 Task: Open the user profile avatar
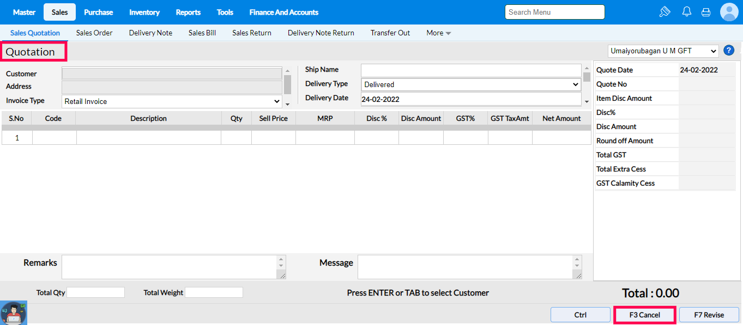[x=729, y=12]
